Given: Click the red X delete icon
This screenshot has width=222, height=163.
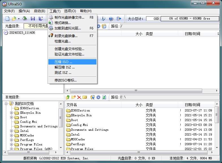Looking at the screenshot, I should [x=79, y=97].
